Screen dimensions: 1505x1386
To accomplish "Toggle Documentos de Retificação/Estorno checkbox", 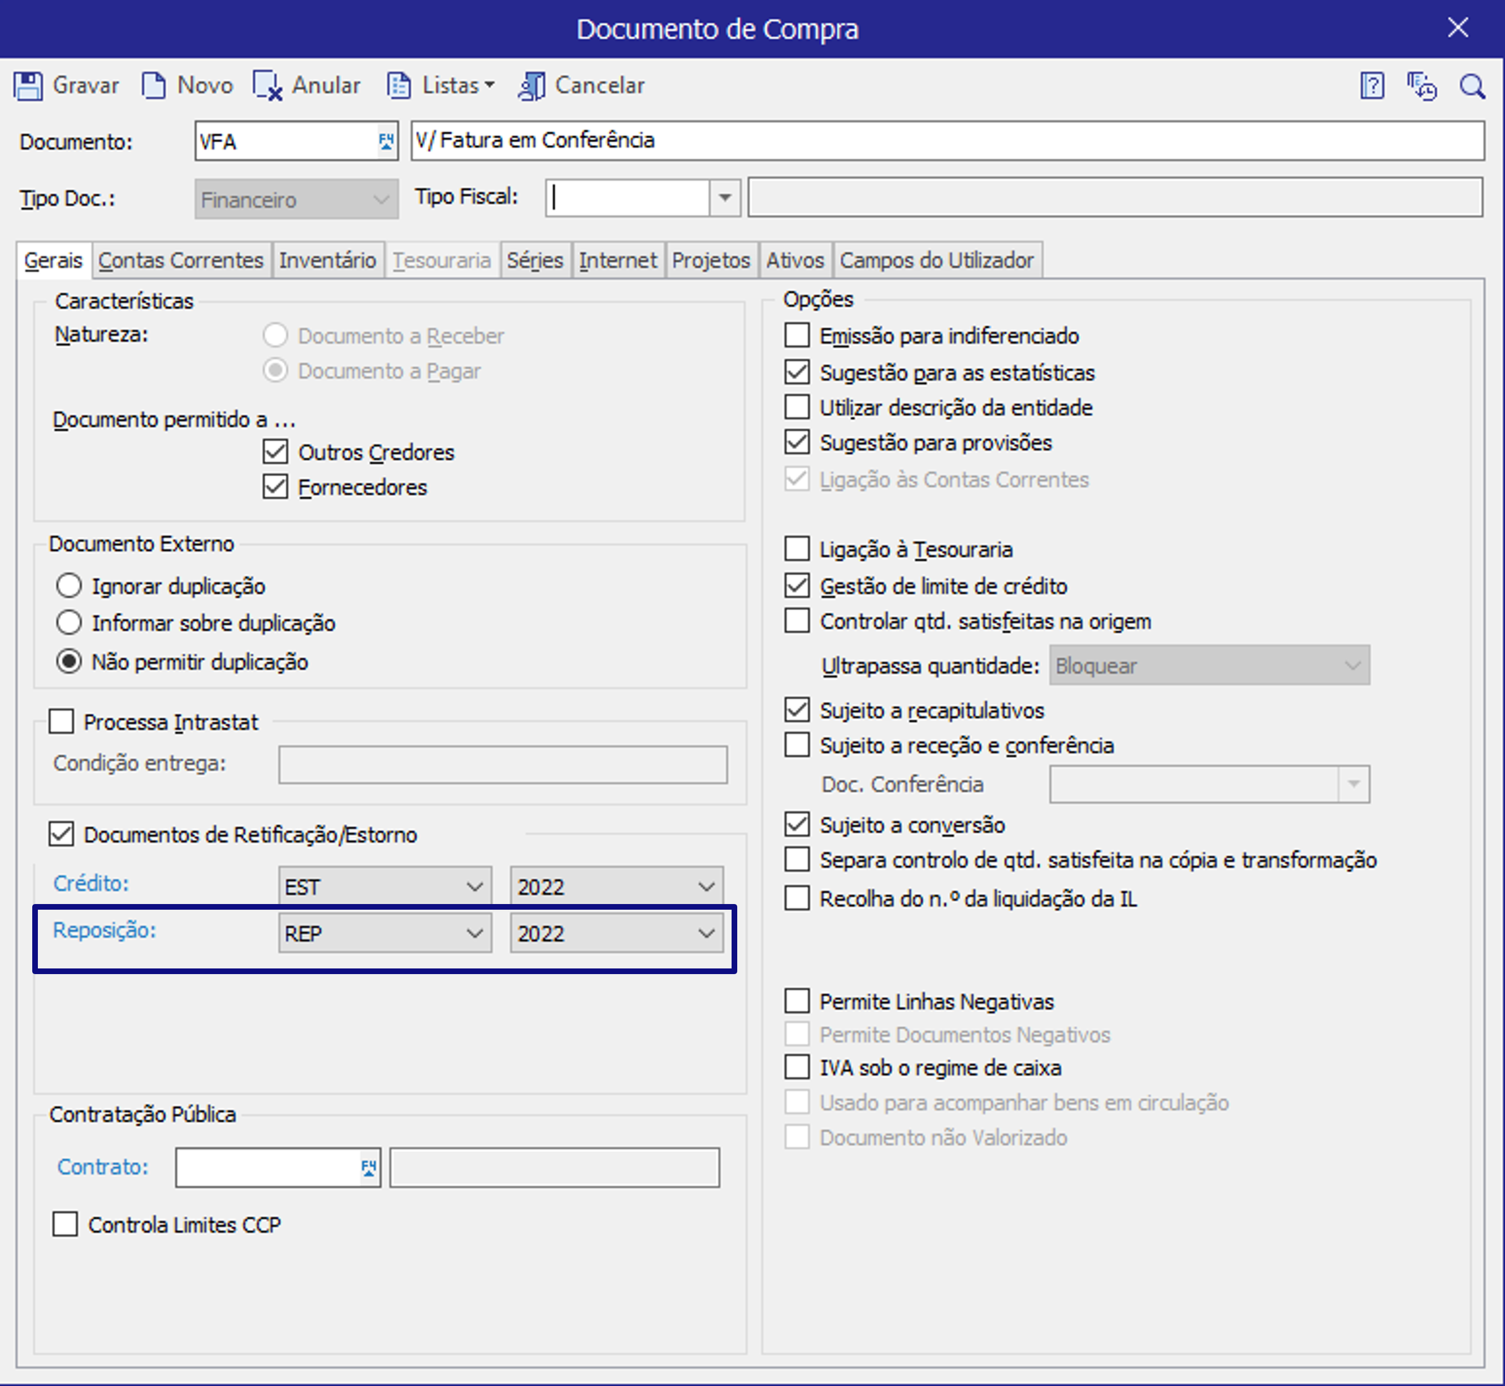I will (62, 835).
